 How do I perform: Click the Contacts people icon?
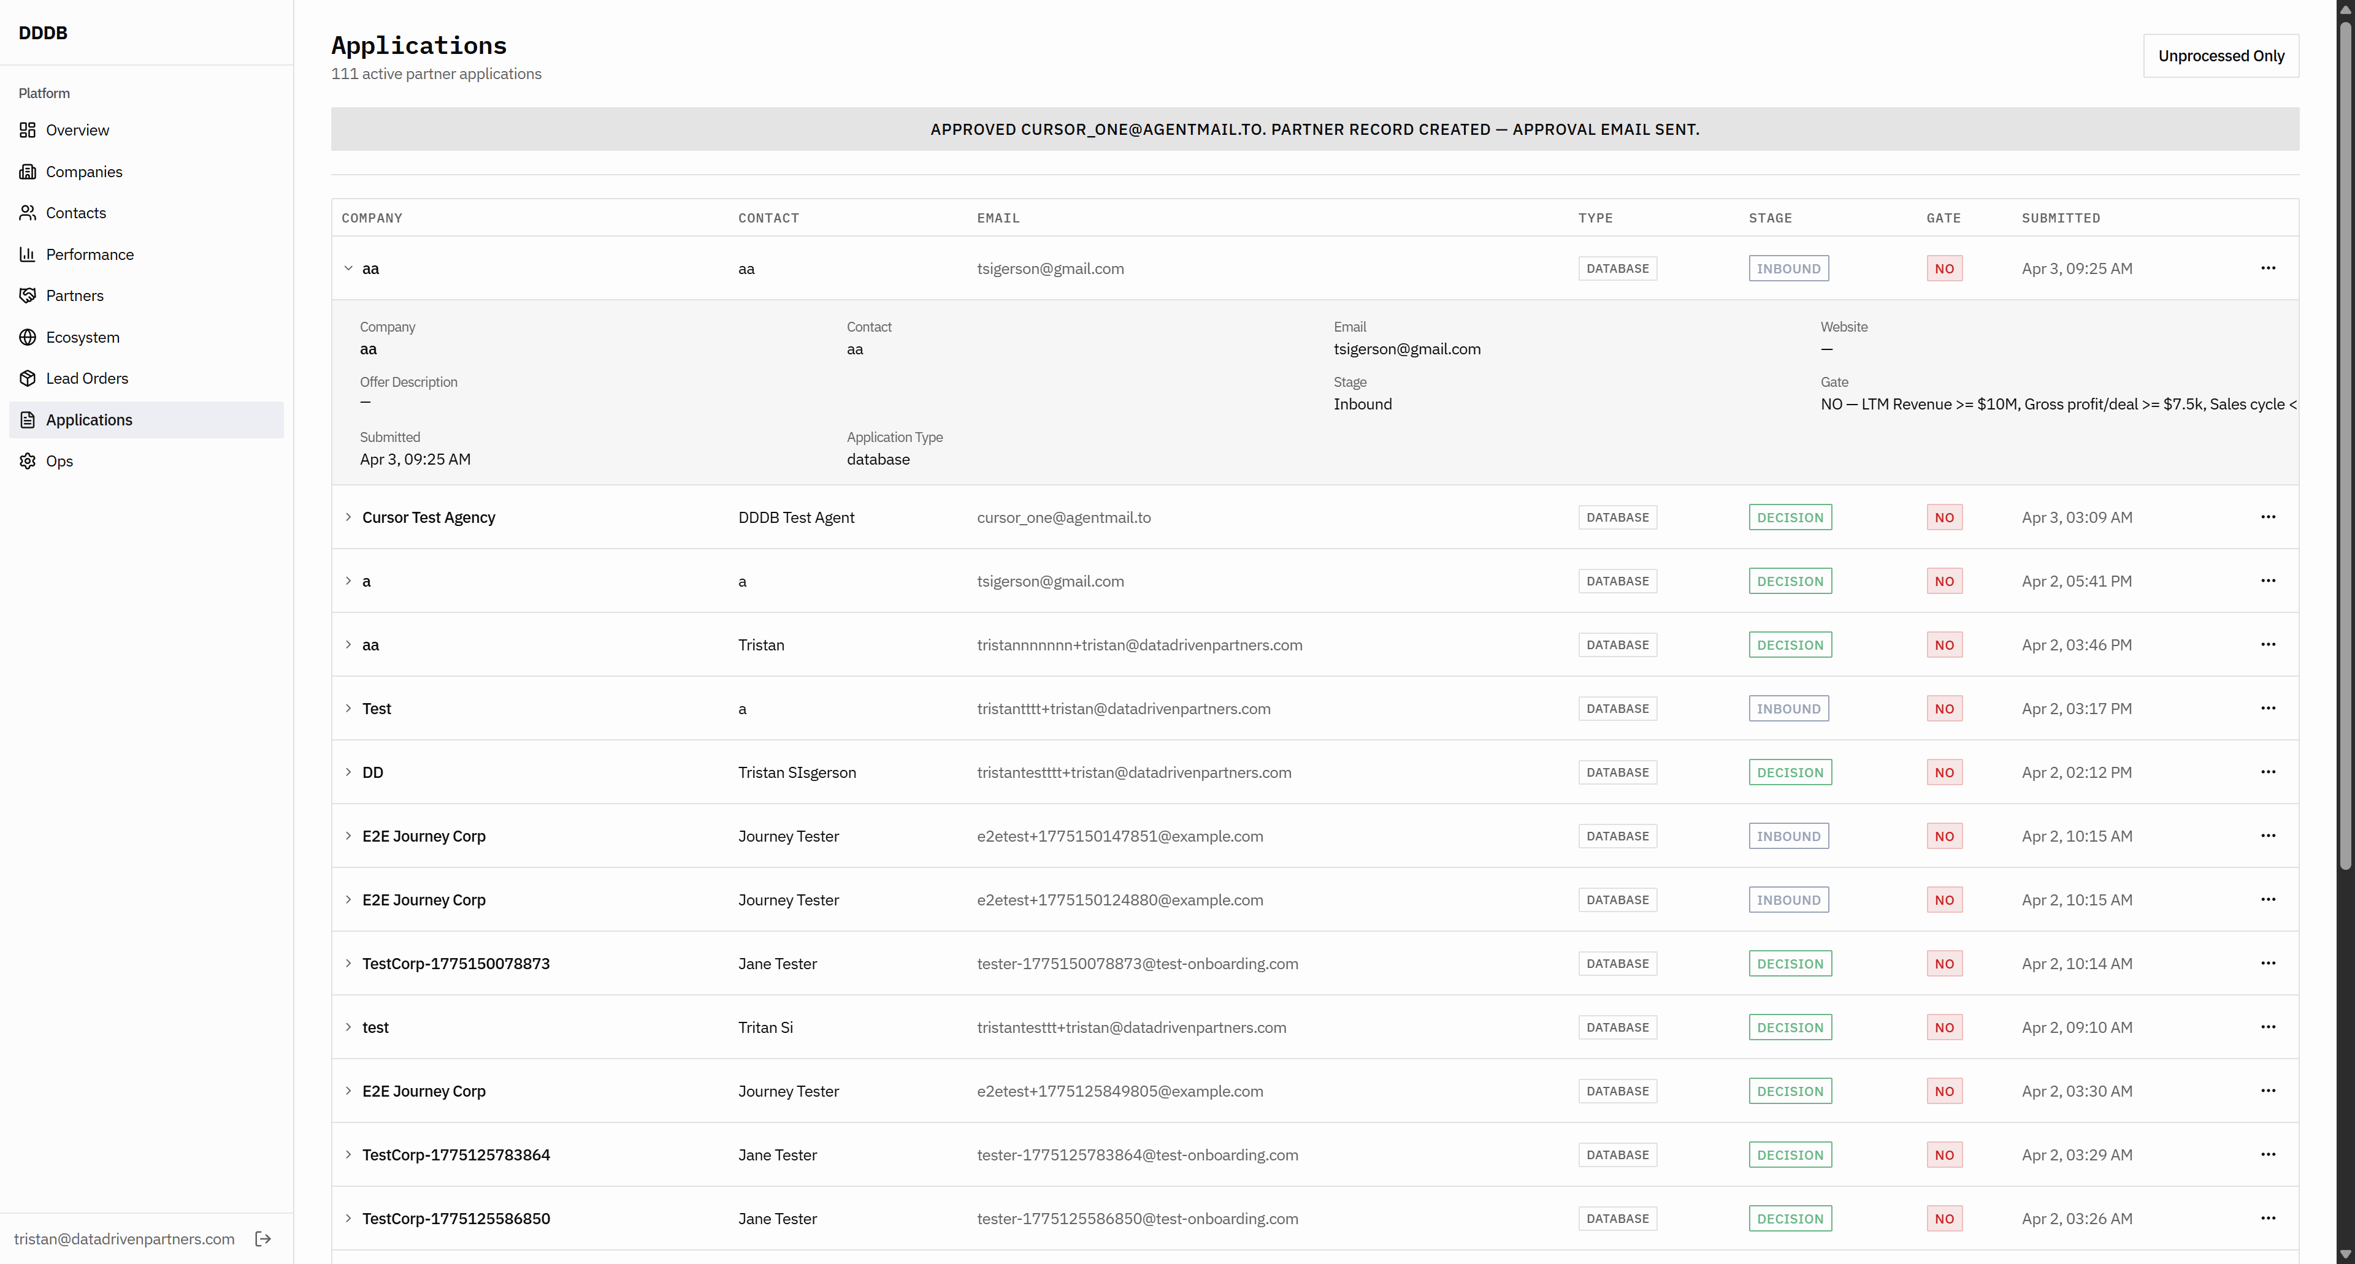28,213
